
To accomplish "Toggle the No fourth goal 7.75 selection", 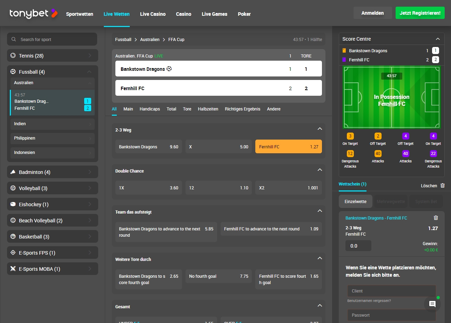I will (x=218, y=276).
